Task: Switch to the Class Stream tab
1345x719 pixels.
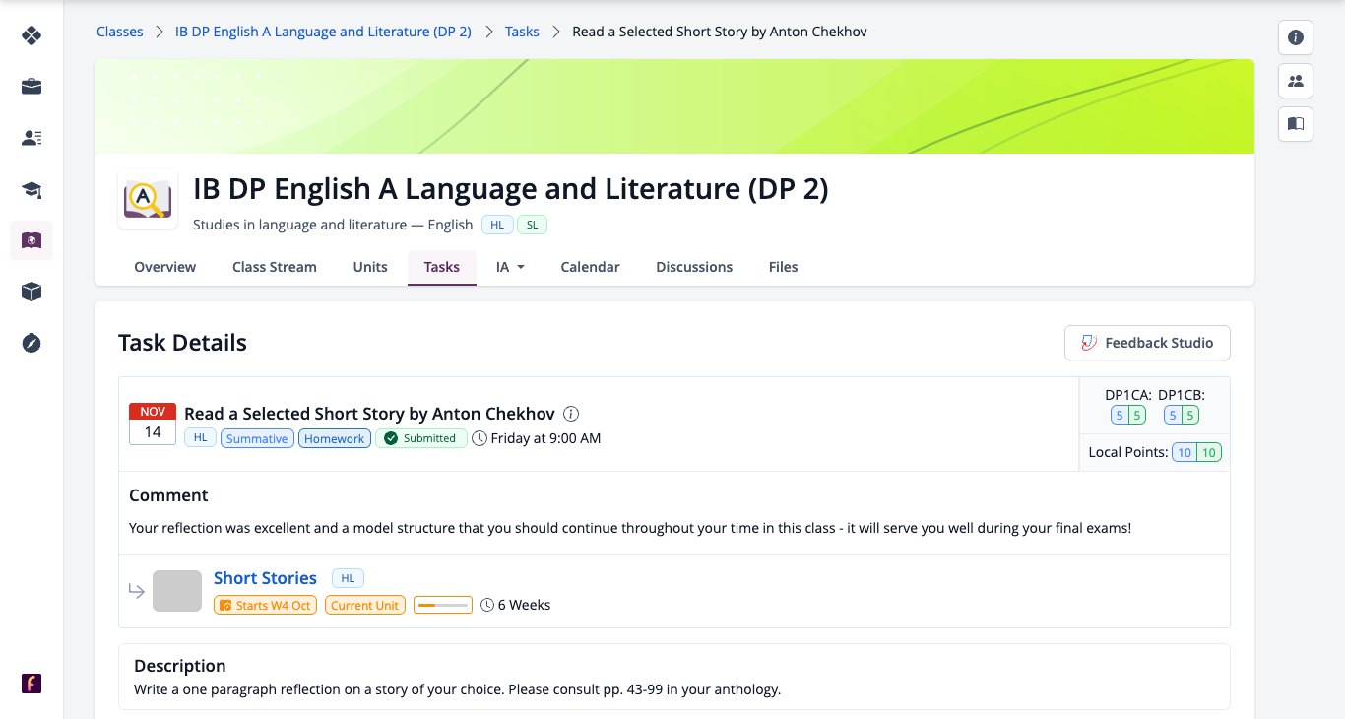Action: tap(275, 267)
